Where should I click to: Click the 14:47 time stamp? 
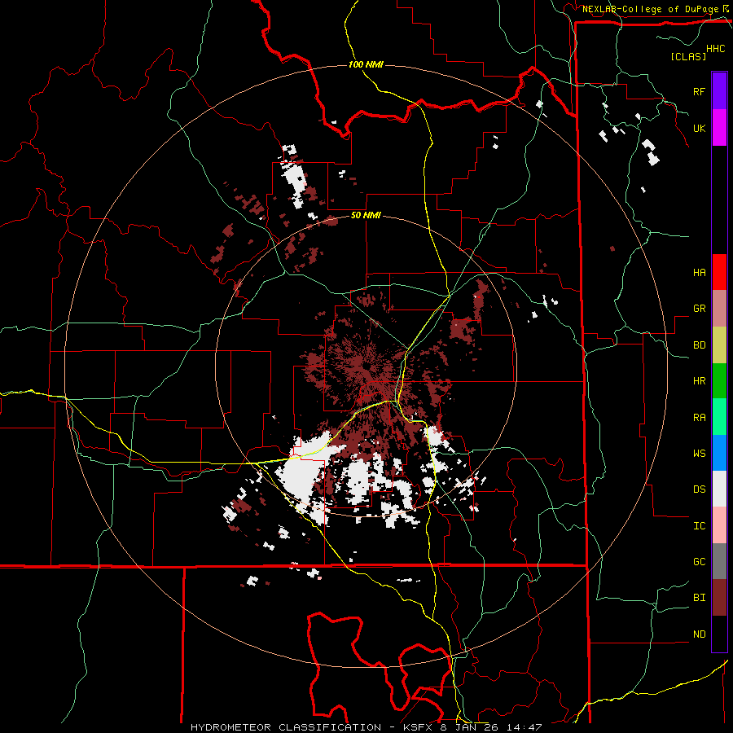click(x=526, y=727)
